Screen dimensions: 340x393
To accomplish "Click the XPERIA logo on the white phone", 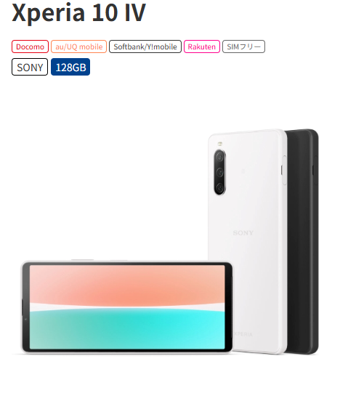I will point(243,334).
